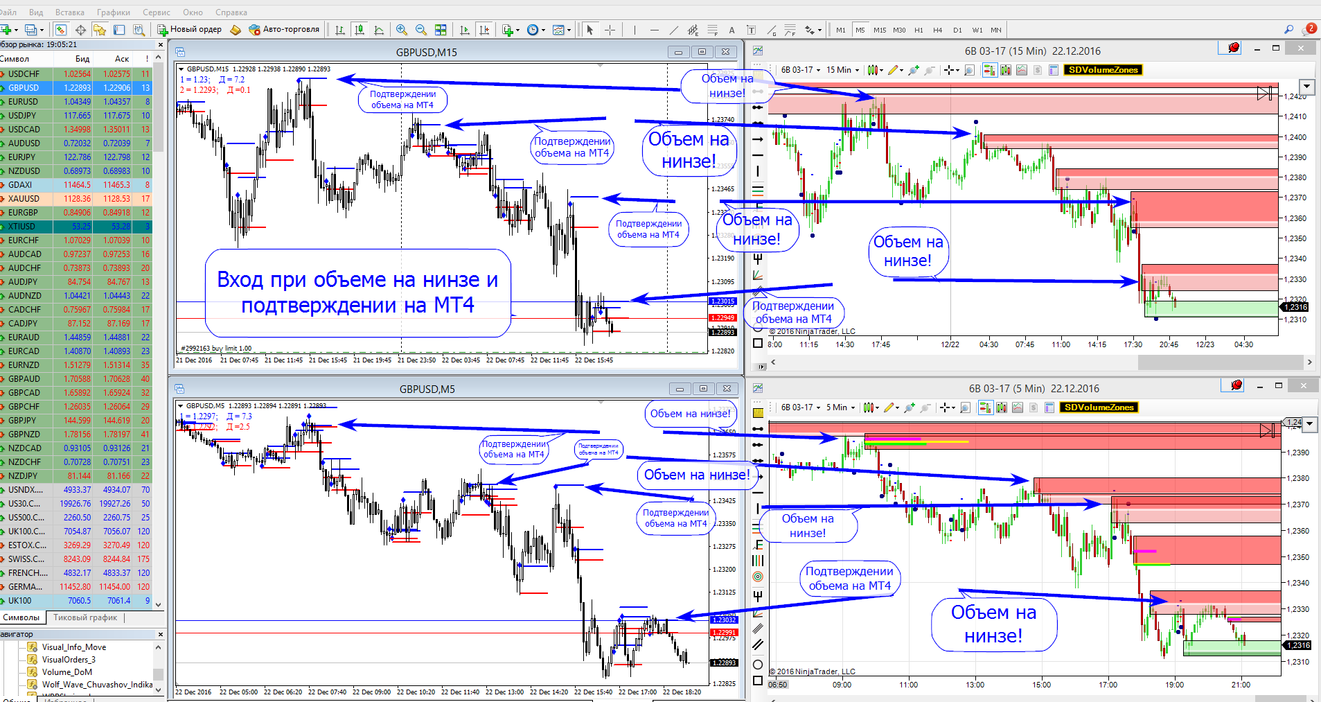
Task: Toggle the Авто-торговля auto-trading button
Action: pos(284,30)
